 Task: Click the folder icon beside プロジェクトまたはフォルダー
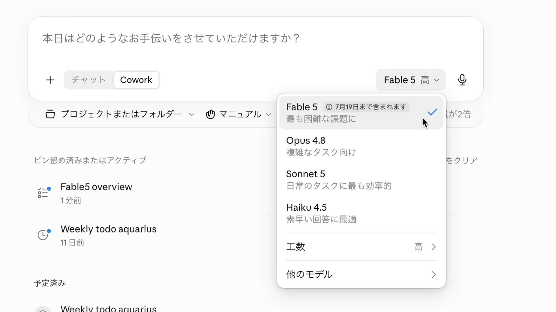(x=50, y=114)
